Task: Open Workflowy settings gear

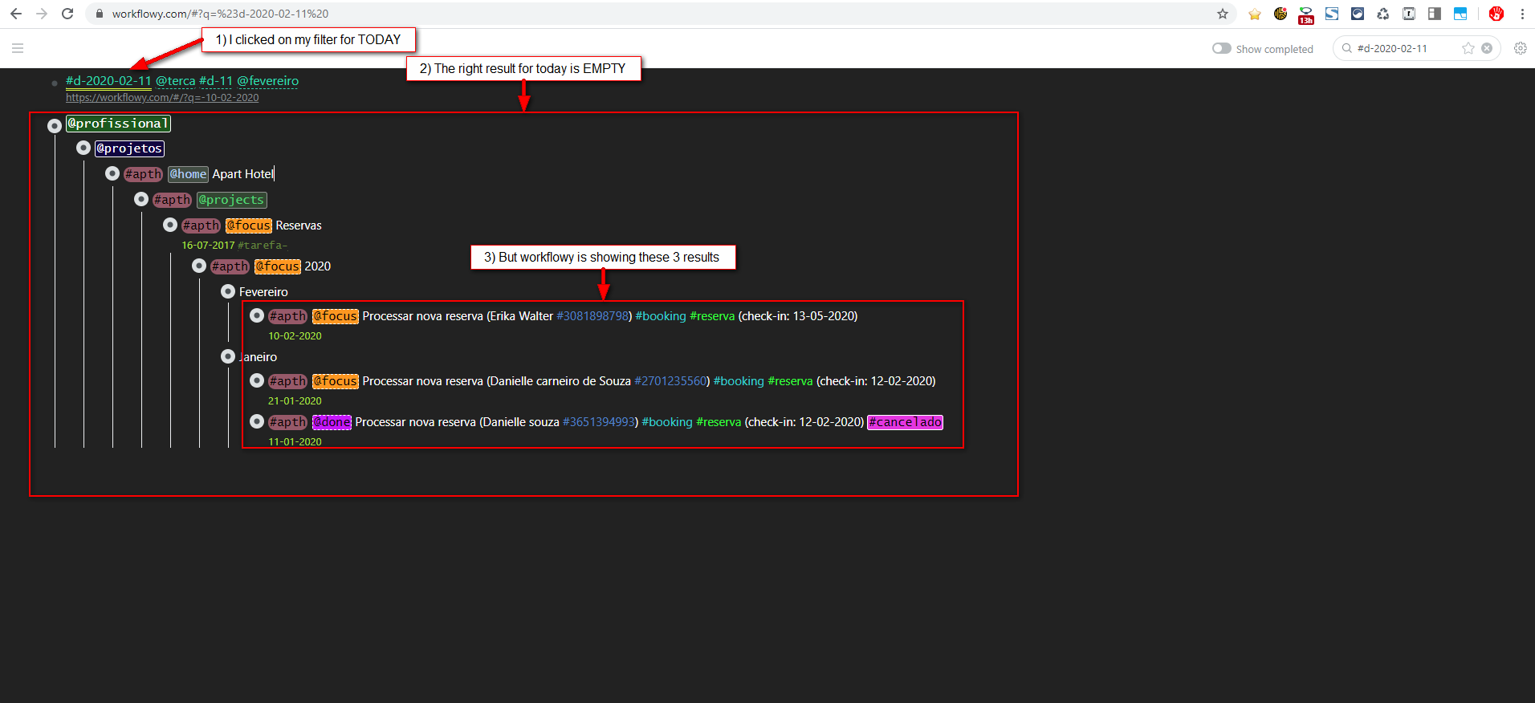Action: pyautogui.click(x=1521, y=48)
